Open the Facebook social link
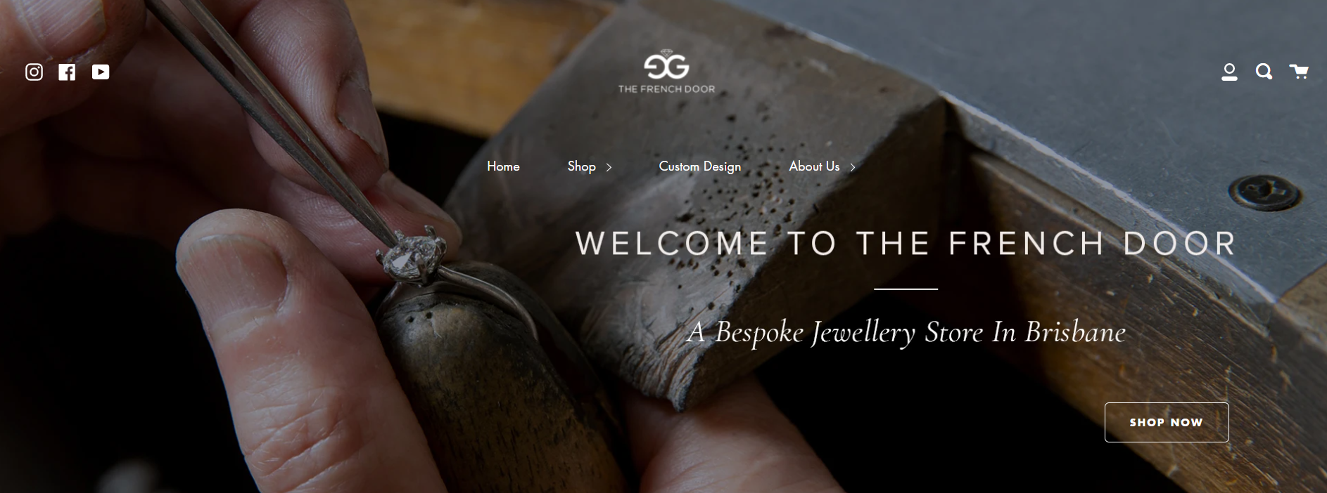 coord(67,72)
